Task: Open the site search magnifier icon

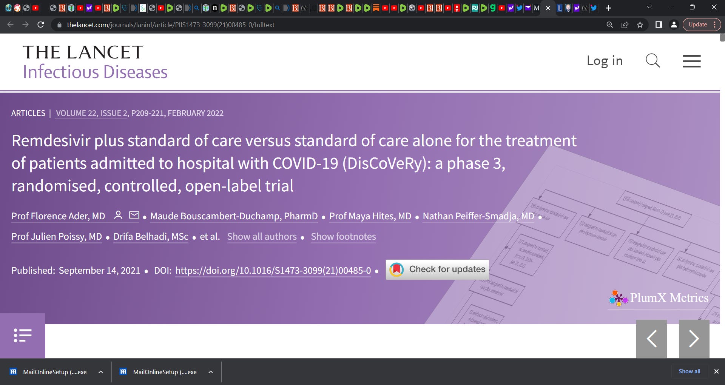Action: click(x=652, y=61)
